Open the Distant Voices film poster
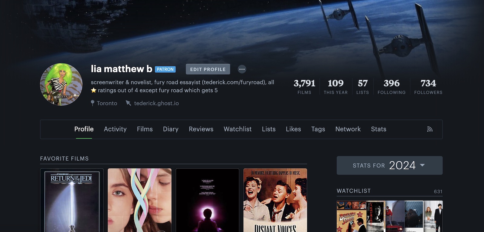The width and height of the screenshot is (484, 232). click(275, 200)
